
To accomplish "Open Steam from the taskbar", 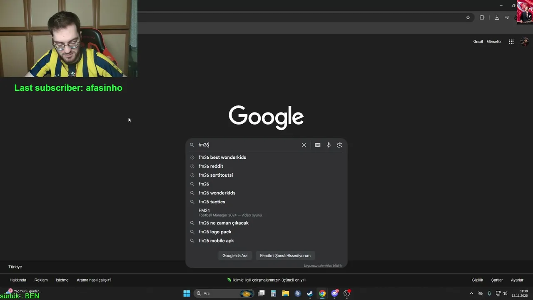I will pos(310,293).
